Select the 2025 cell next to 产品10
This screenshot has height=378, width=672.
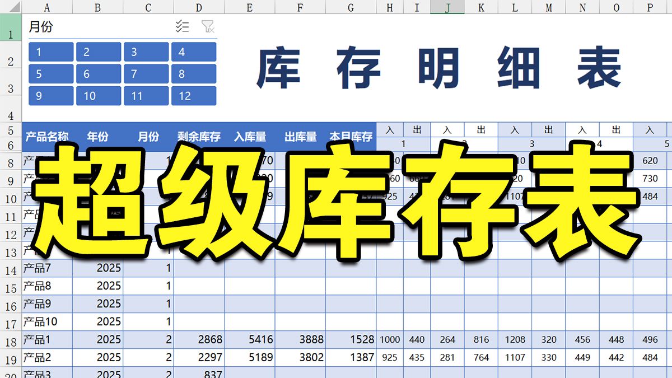pos(97,321)
